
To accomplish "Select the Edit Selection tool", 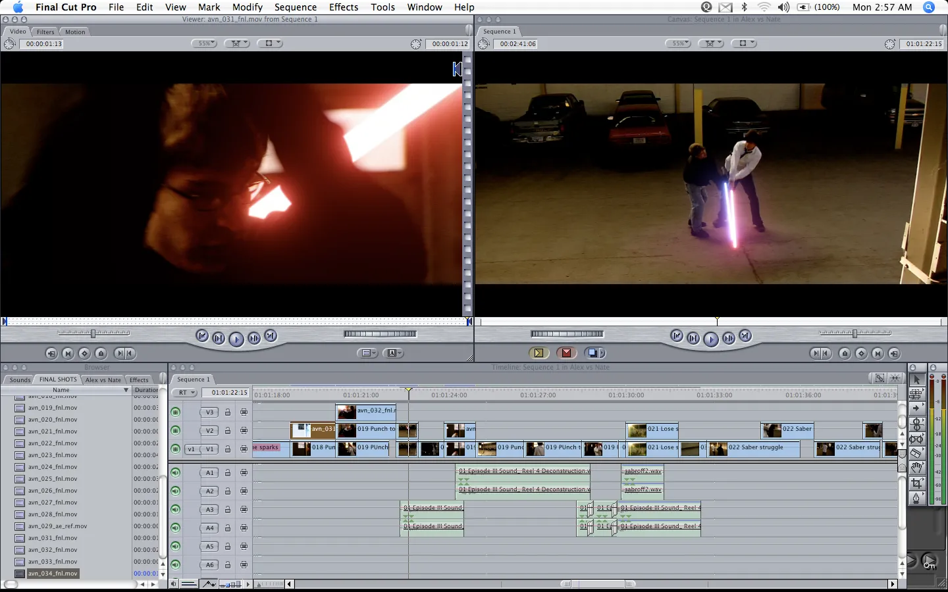I will coord(916,394).
